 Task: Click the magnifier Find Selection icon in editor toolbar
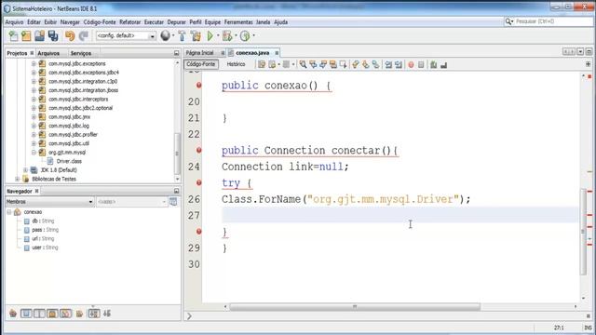click(x=303, y=64)
